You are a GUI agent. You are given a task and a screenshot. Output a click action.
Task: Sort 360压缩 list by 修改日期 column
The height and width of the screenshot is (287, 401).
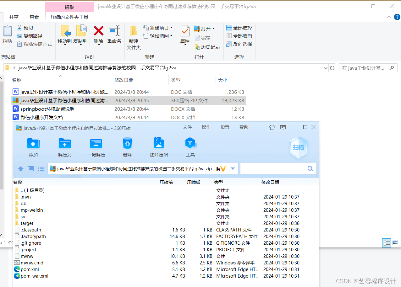(270, 182)
